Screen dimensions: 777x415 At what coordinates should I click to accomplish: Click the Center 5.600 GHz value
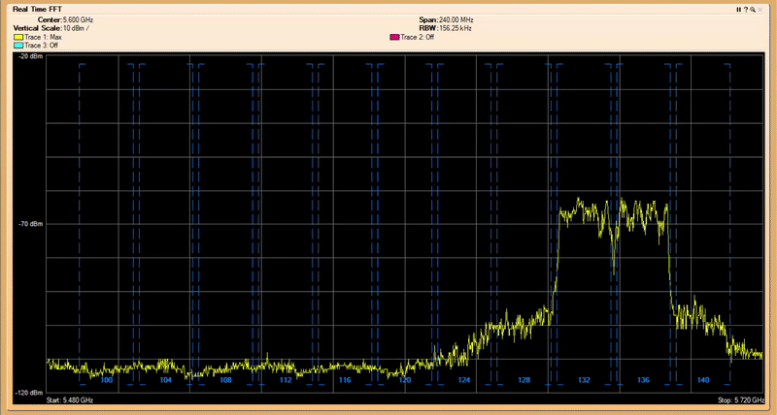click(78, 20)
